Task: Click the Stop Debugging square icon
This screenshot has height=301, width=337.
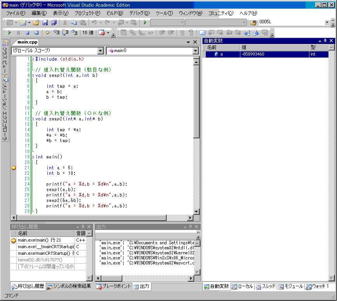Action: (27, 33)
